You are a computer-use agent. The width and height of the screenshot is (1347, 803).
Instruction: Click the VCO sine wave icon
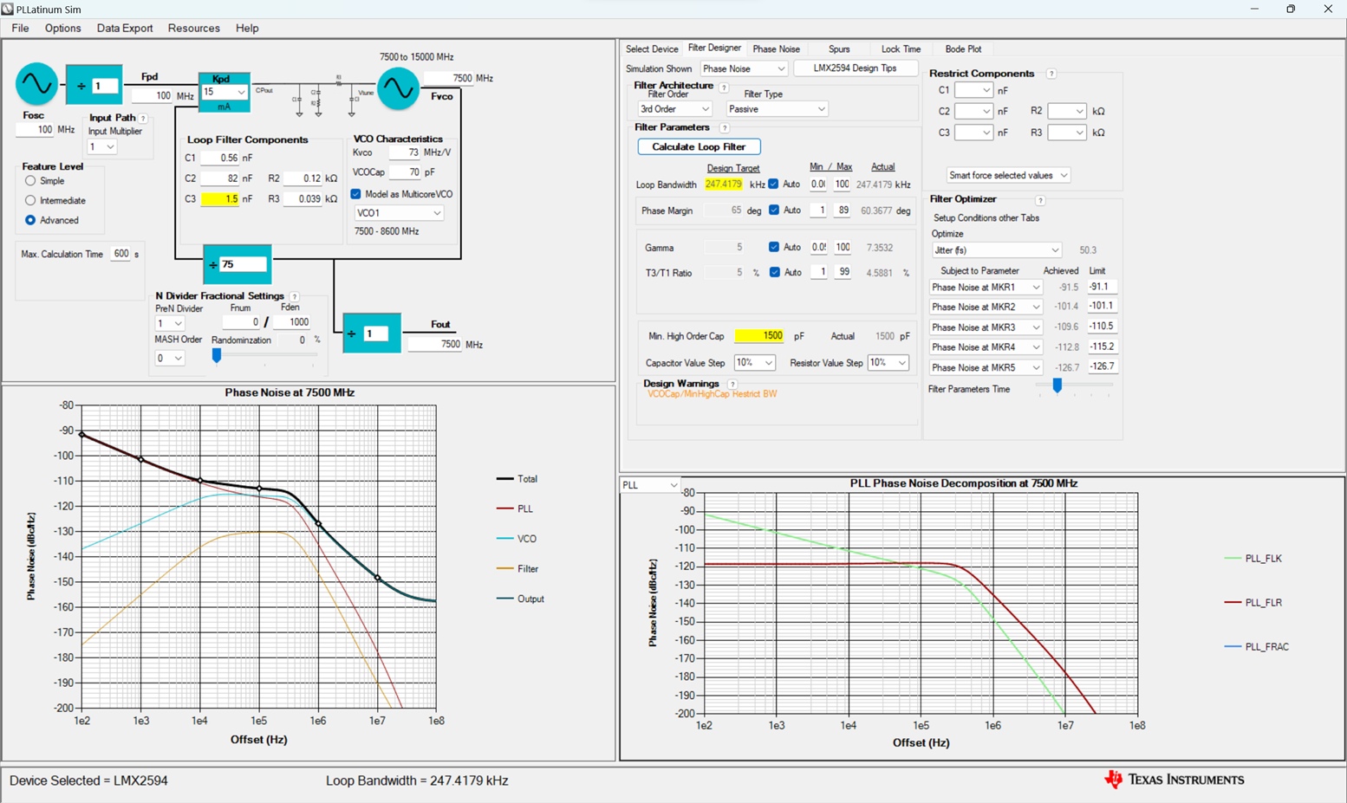coord(398,88)
